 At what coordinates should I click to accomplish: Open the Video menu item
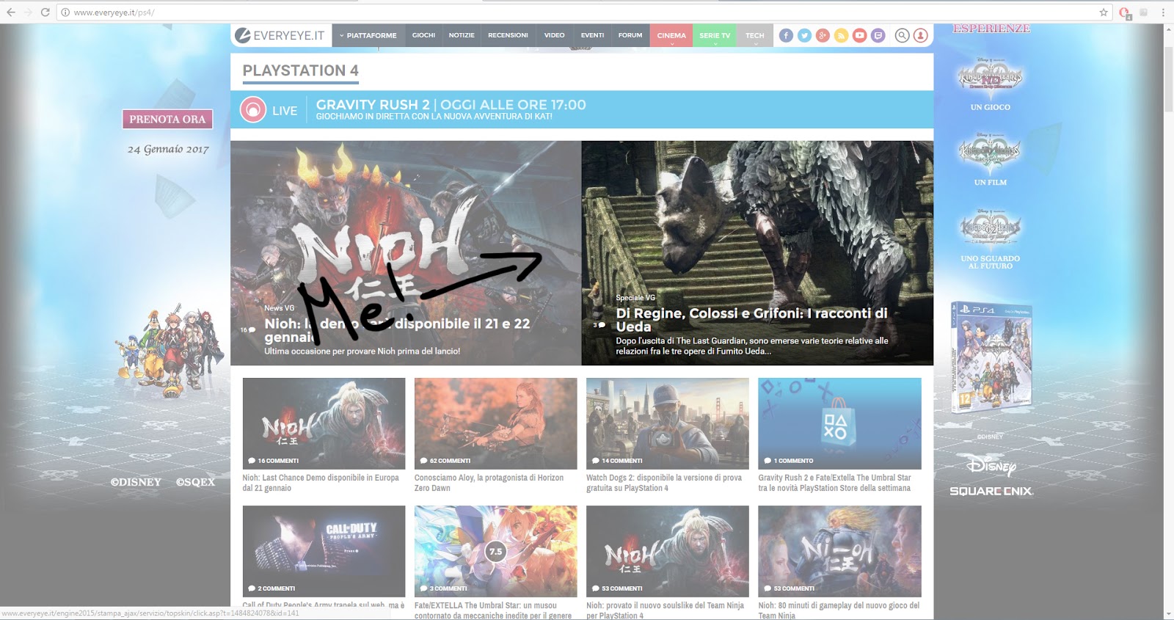pos(554,35)
